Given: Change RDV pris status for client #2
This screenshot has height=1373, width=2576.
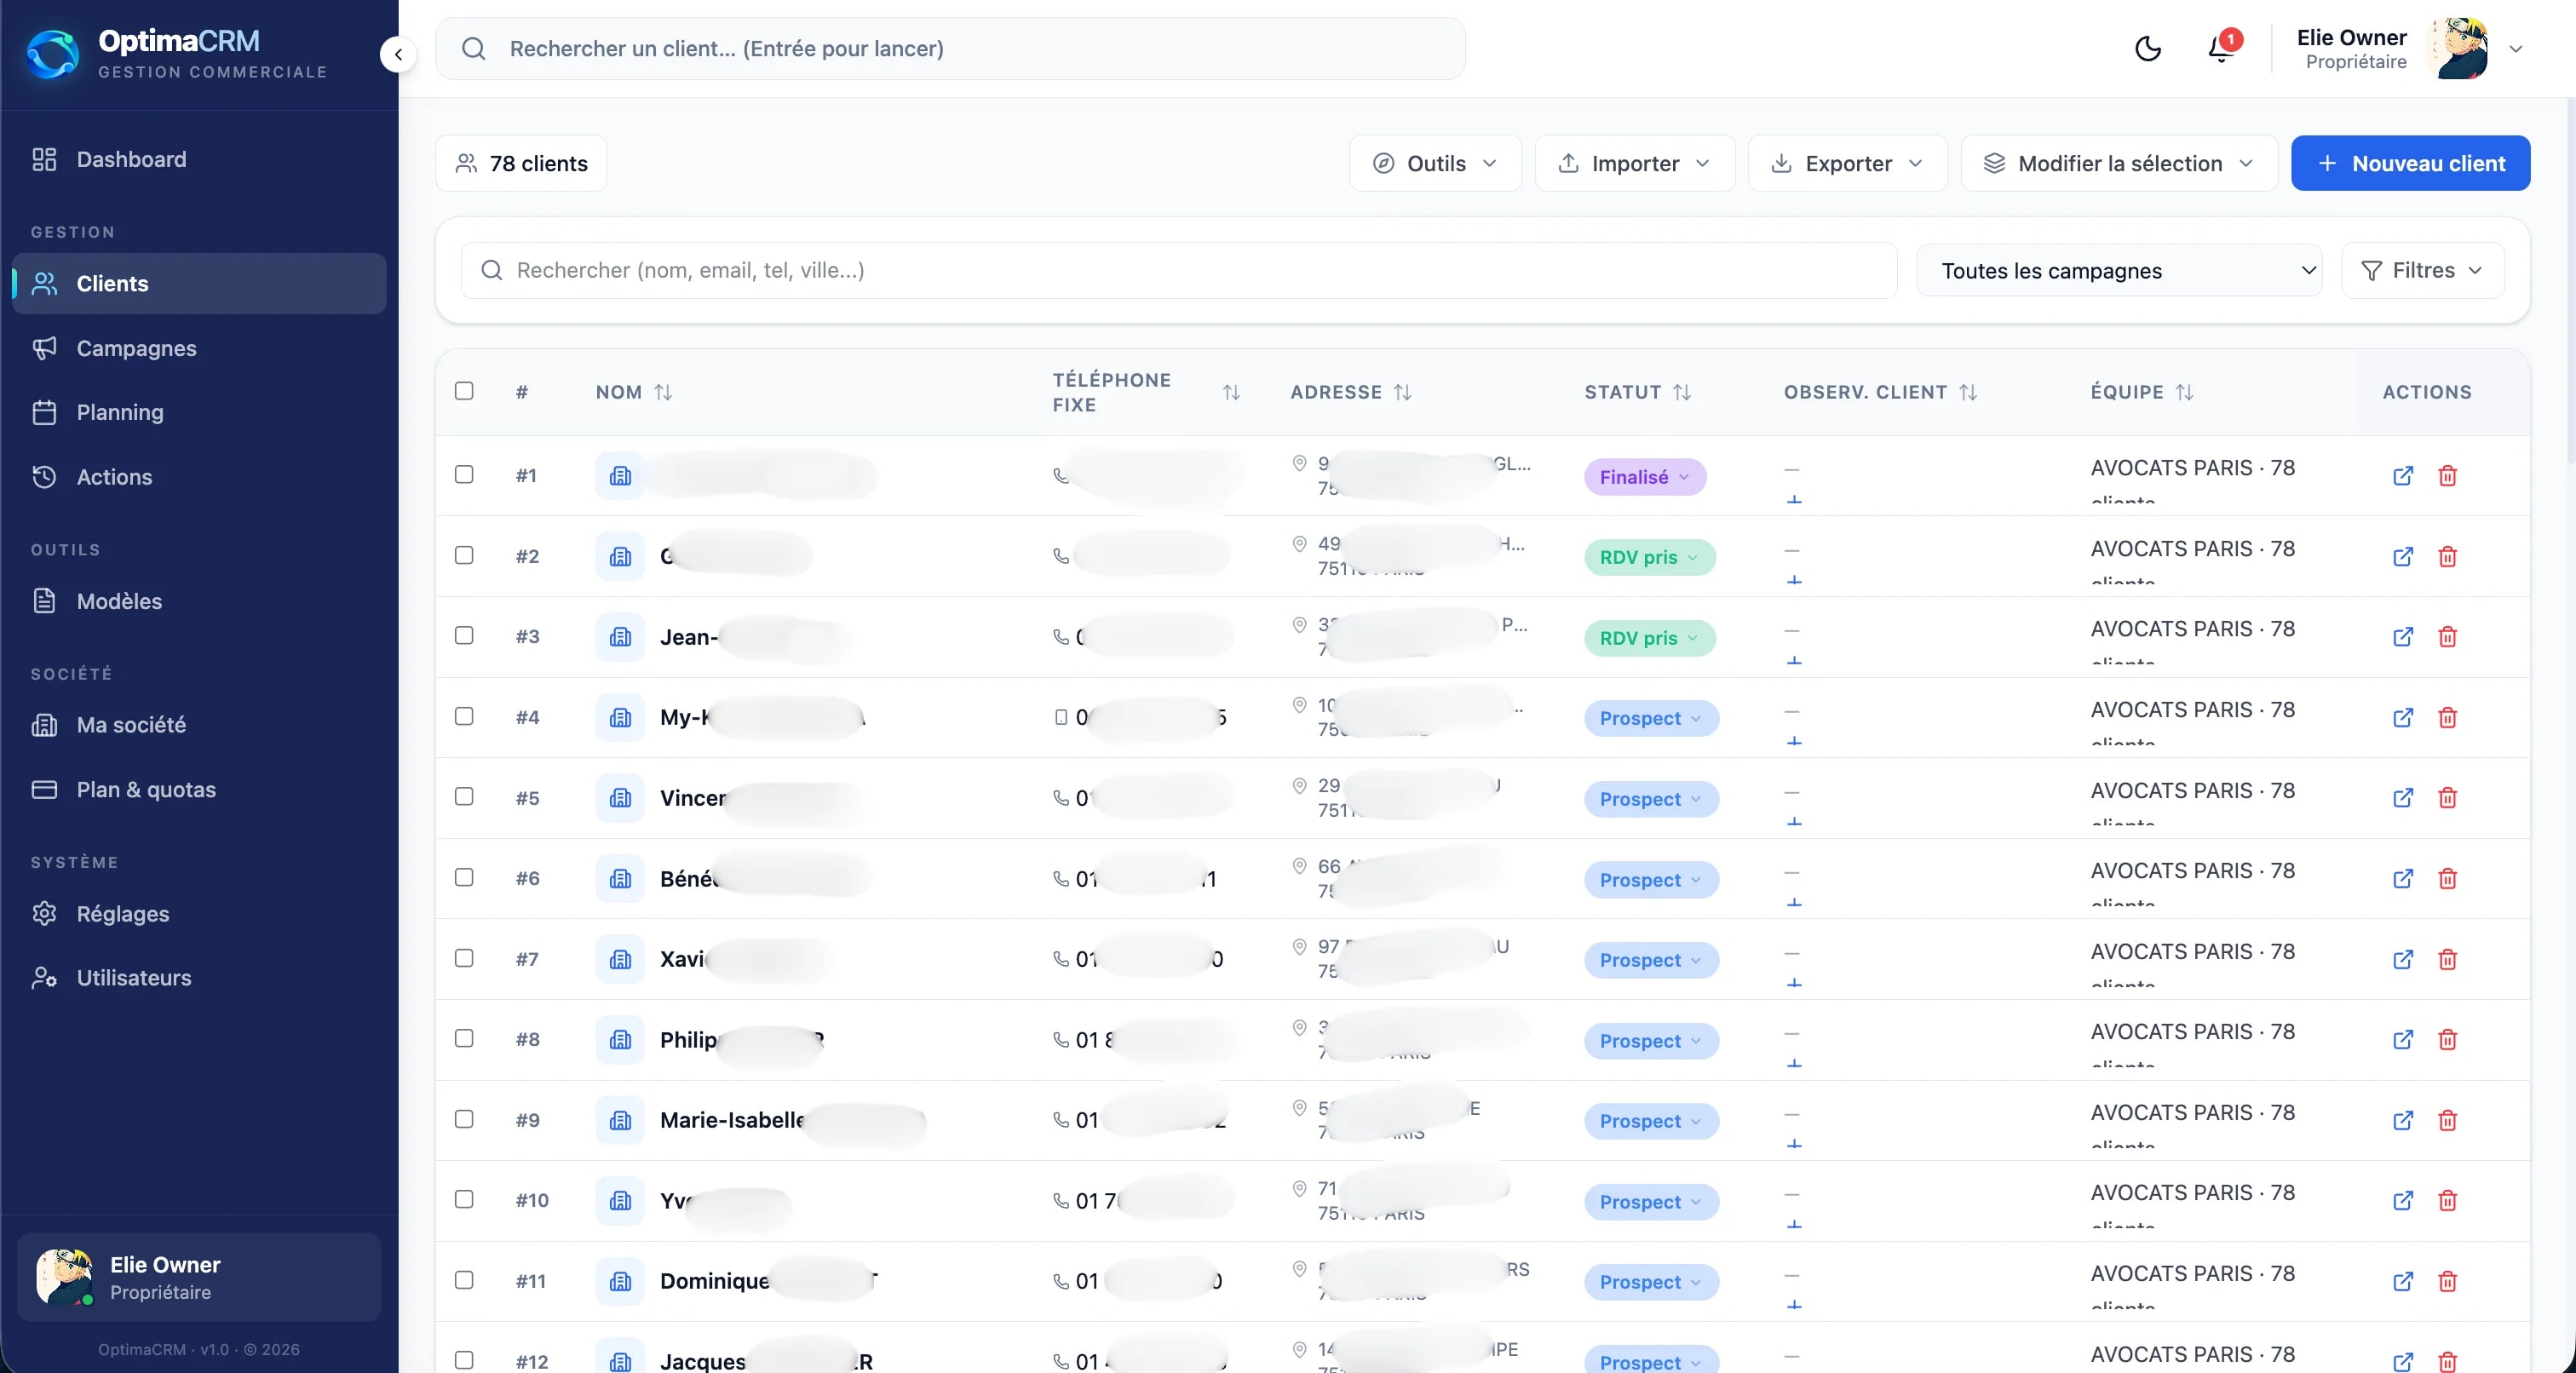Looking at the screenshot, I should [x=1649, y=557].
